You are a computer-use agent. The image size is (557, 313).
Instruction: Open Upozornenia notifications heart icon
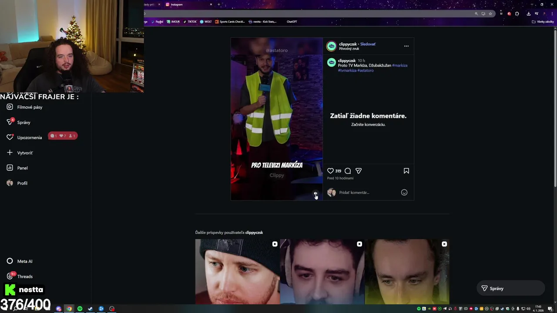(10, 137)
